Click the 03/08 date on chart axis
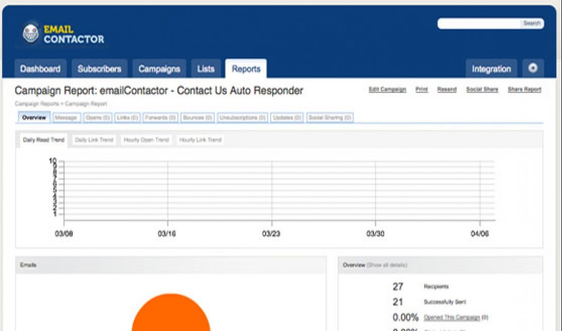Viewport: 562px width, 331px height. point(64,234)
